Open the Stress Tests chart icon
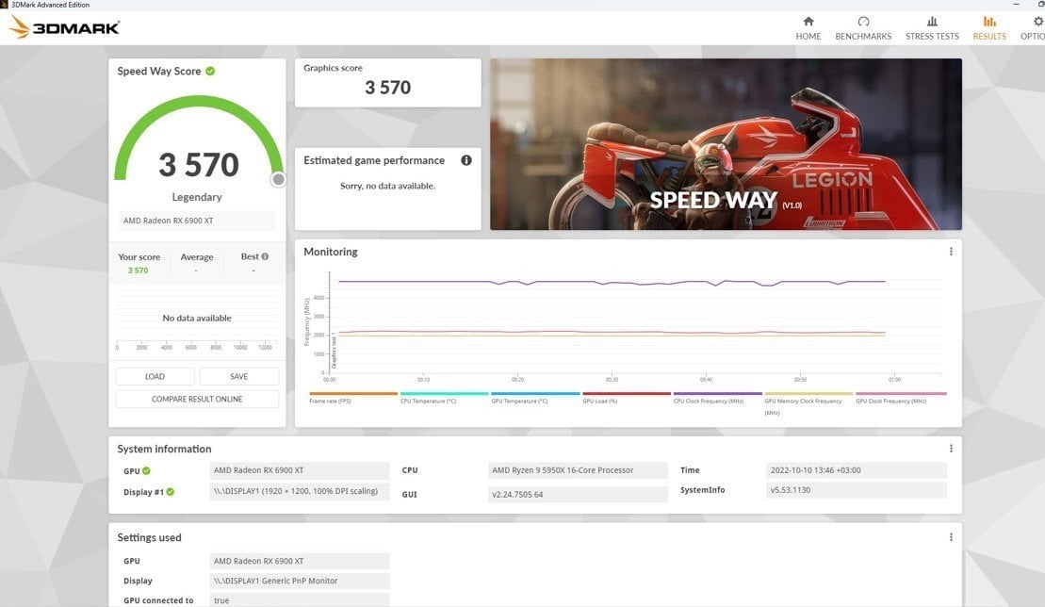 click(x=932, y=22)
